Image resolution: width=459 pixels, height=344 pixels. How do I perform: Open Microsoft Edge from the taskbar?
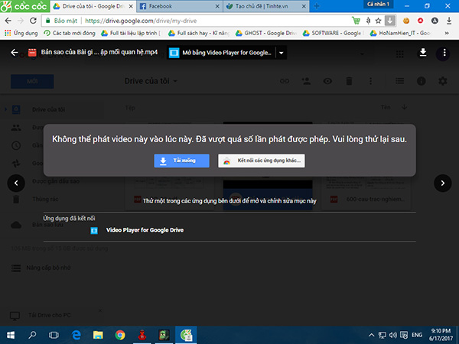click(x=76, y=334)
